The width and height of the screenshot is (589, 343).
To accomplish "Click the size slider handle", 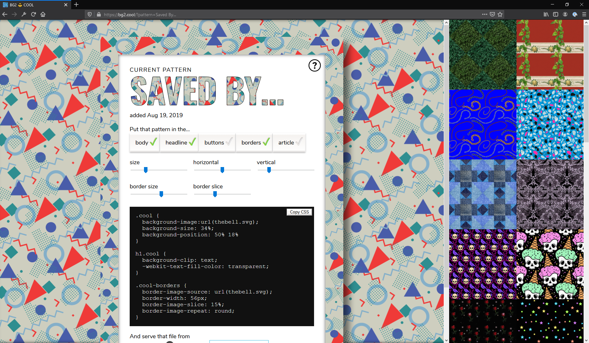I will [146, 170].
